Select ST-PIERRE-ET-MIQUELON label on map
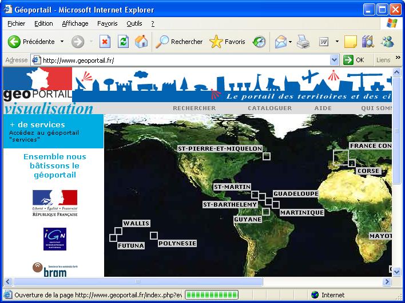 220,149
